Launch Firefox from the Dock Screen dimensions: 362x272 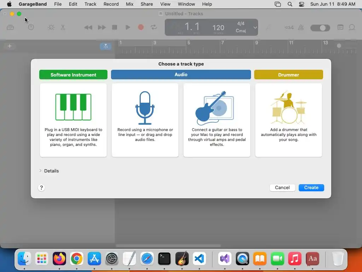pyautogui.click(x=59, y=259)
